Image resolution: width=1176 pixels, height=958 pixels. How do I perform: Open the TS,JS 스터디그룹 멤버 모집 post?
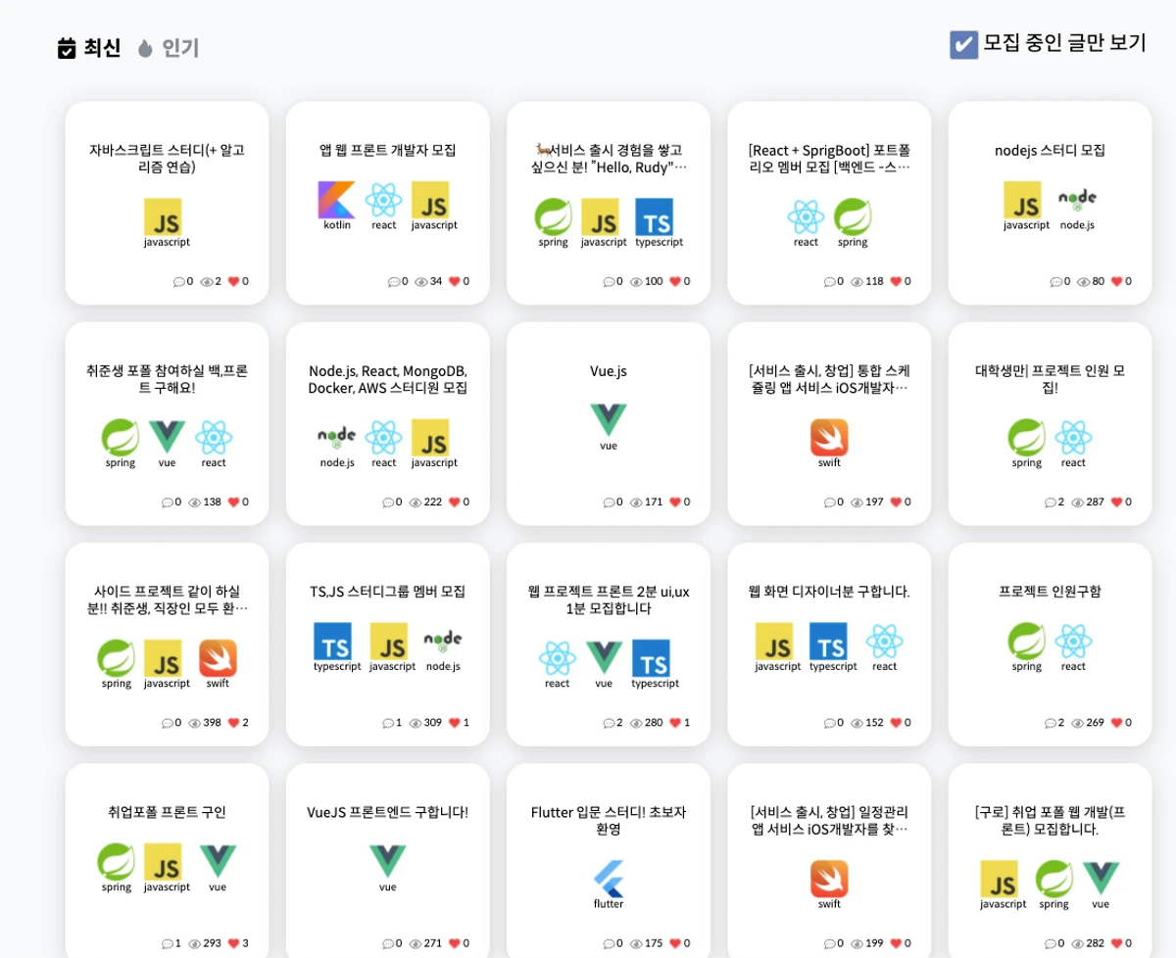pos(388,592)
